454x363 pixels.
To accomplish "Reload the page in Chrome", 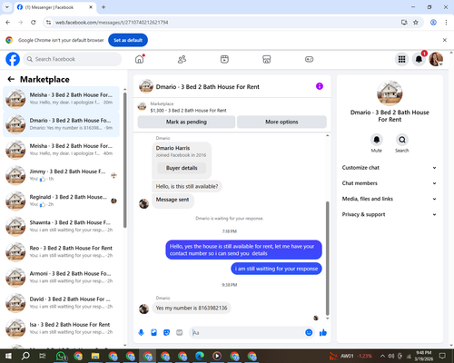I will point(34,23).
